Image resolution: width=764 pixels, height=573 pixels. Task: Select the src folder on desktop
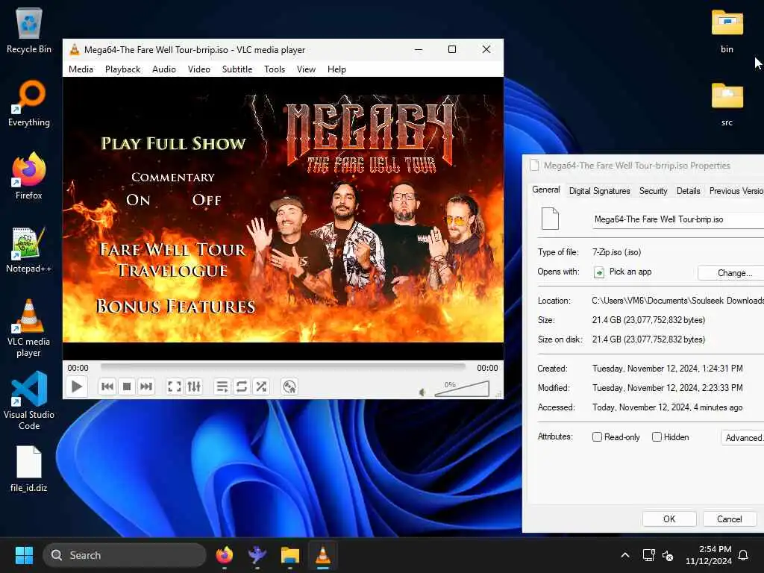coord(727,104)
